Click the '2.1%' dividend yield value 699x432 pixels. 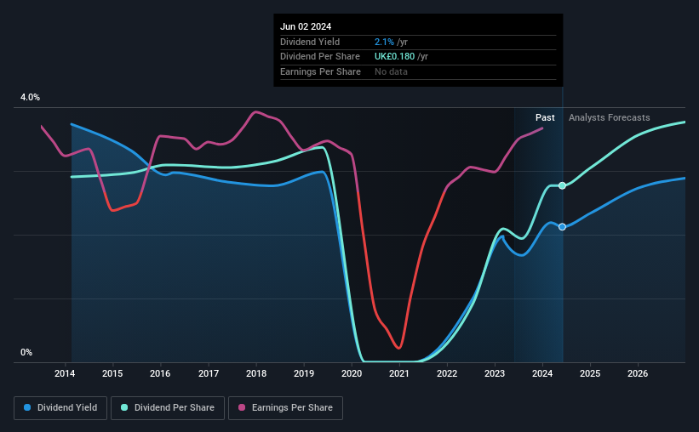384,42
